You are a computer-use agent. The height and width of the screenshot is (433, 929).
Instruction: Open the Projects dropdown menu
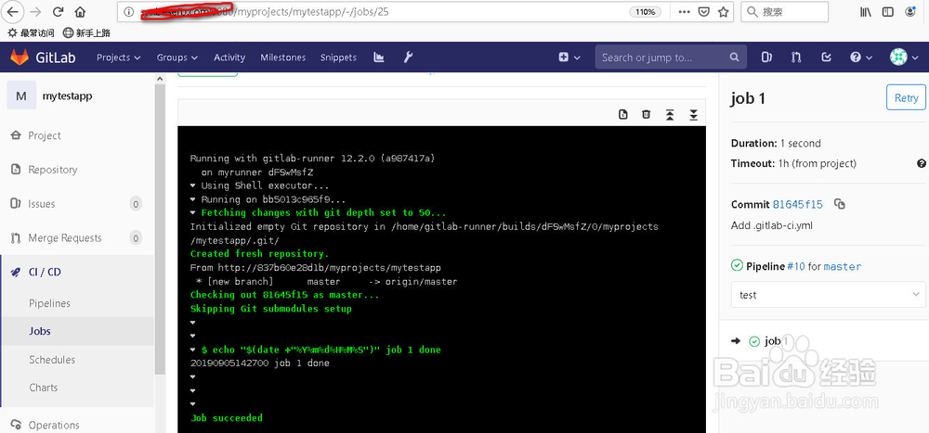(x=119, y=57)
